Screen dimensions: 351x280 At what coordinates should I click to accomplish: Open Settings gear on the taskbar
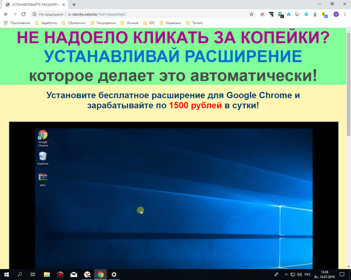pyautogui.click(x=114, y=274)
